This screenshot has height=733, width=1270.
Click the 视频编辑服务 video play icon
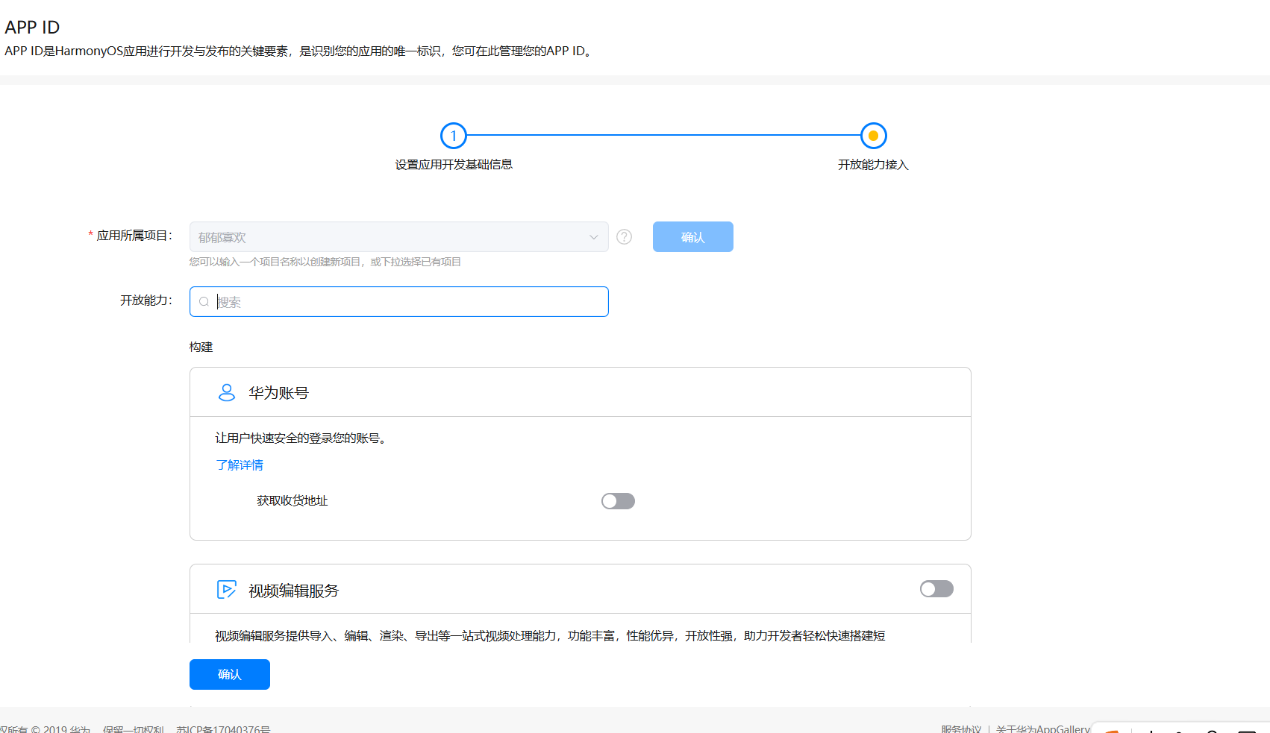pyautogui.click(x=227, y=590)
